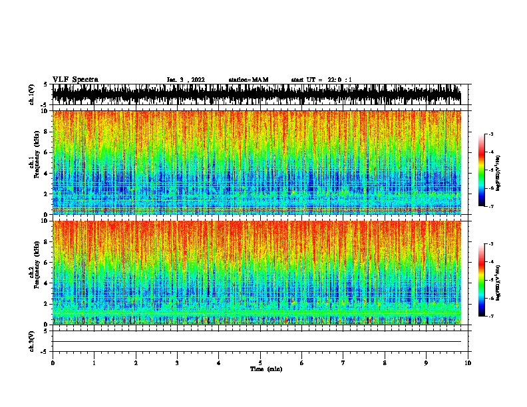Click the ch.2 color bar "log(PSD)" label
Image resolution: width=527 pixels, height=407 pixels.
[498, 283]
